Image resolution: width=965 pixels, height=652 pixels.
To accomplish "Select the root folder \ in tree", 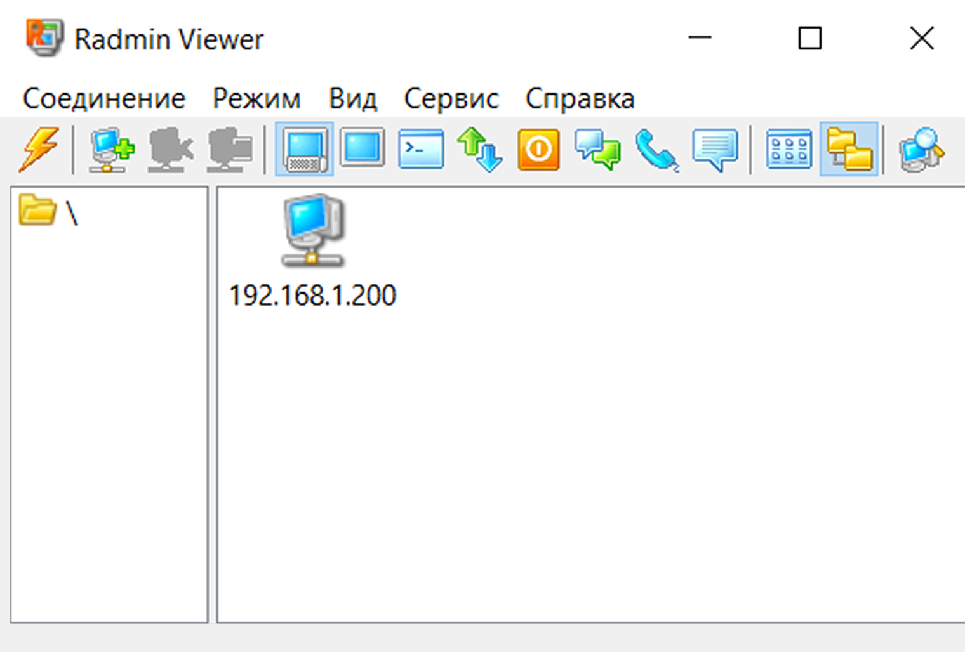I will point(48,211).
